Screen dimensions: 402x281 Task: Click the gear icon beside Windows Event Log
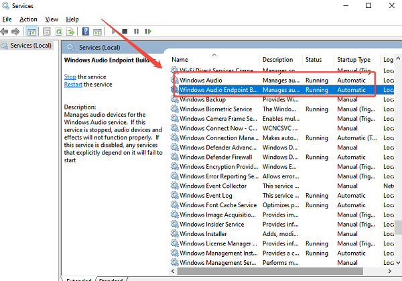click(175, 195)
